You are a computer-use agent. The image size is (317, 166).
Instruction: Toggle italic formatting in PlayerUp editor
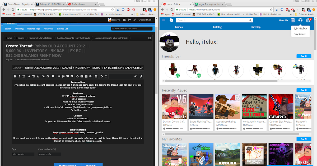coord(19,76)
